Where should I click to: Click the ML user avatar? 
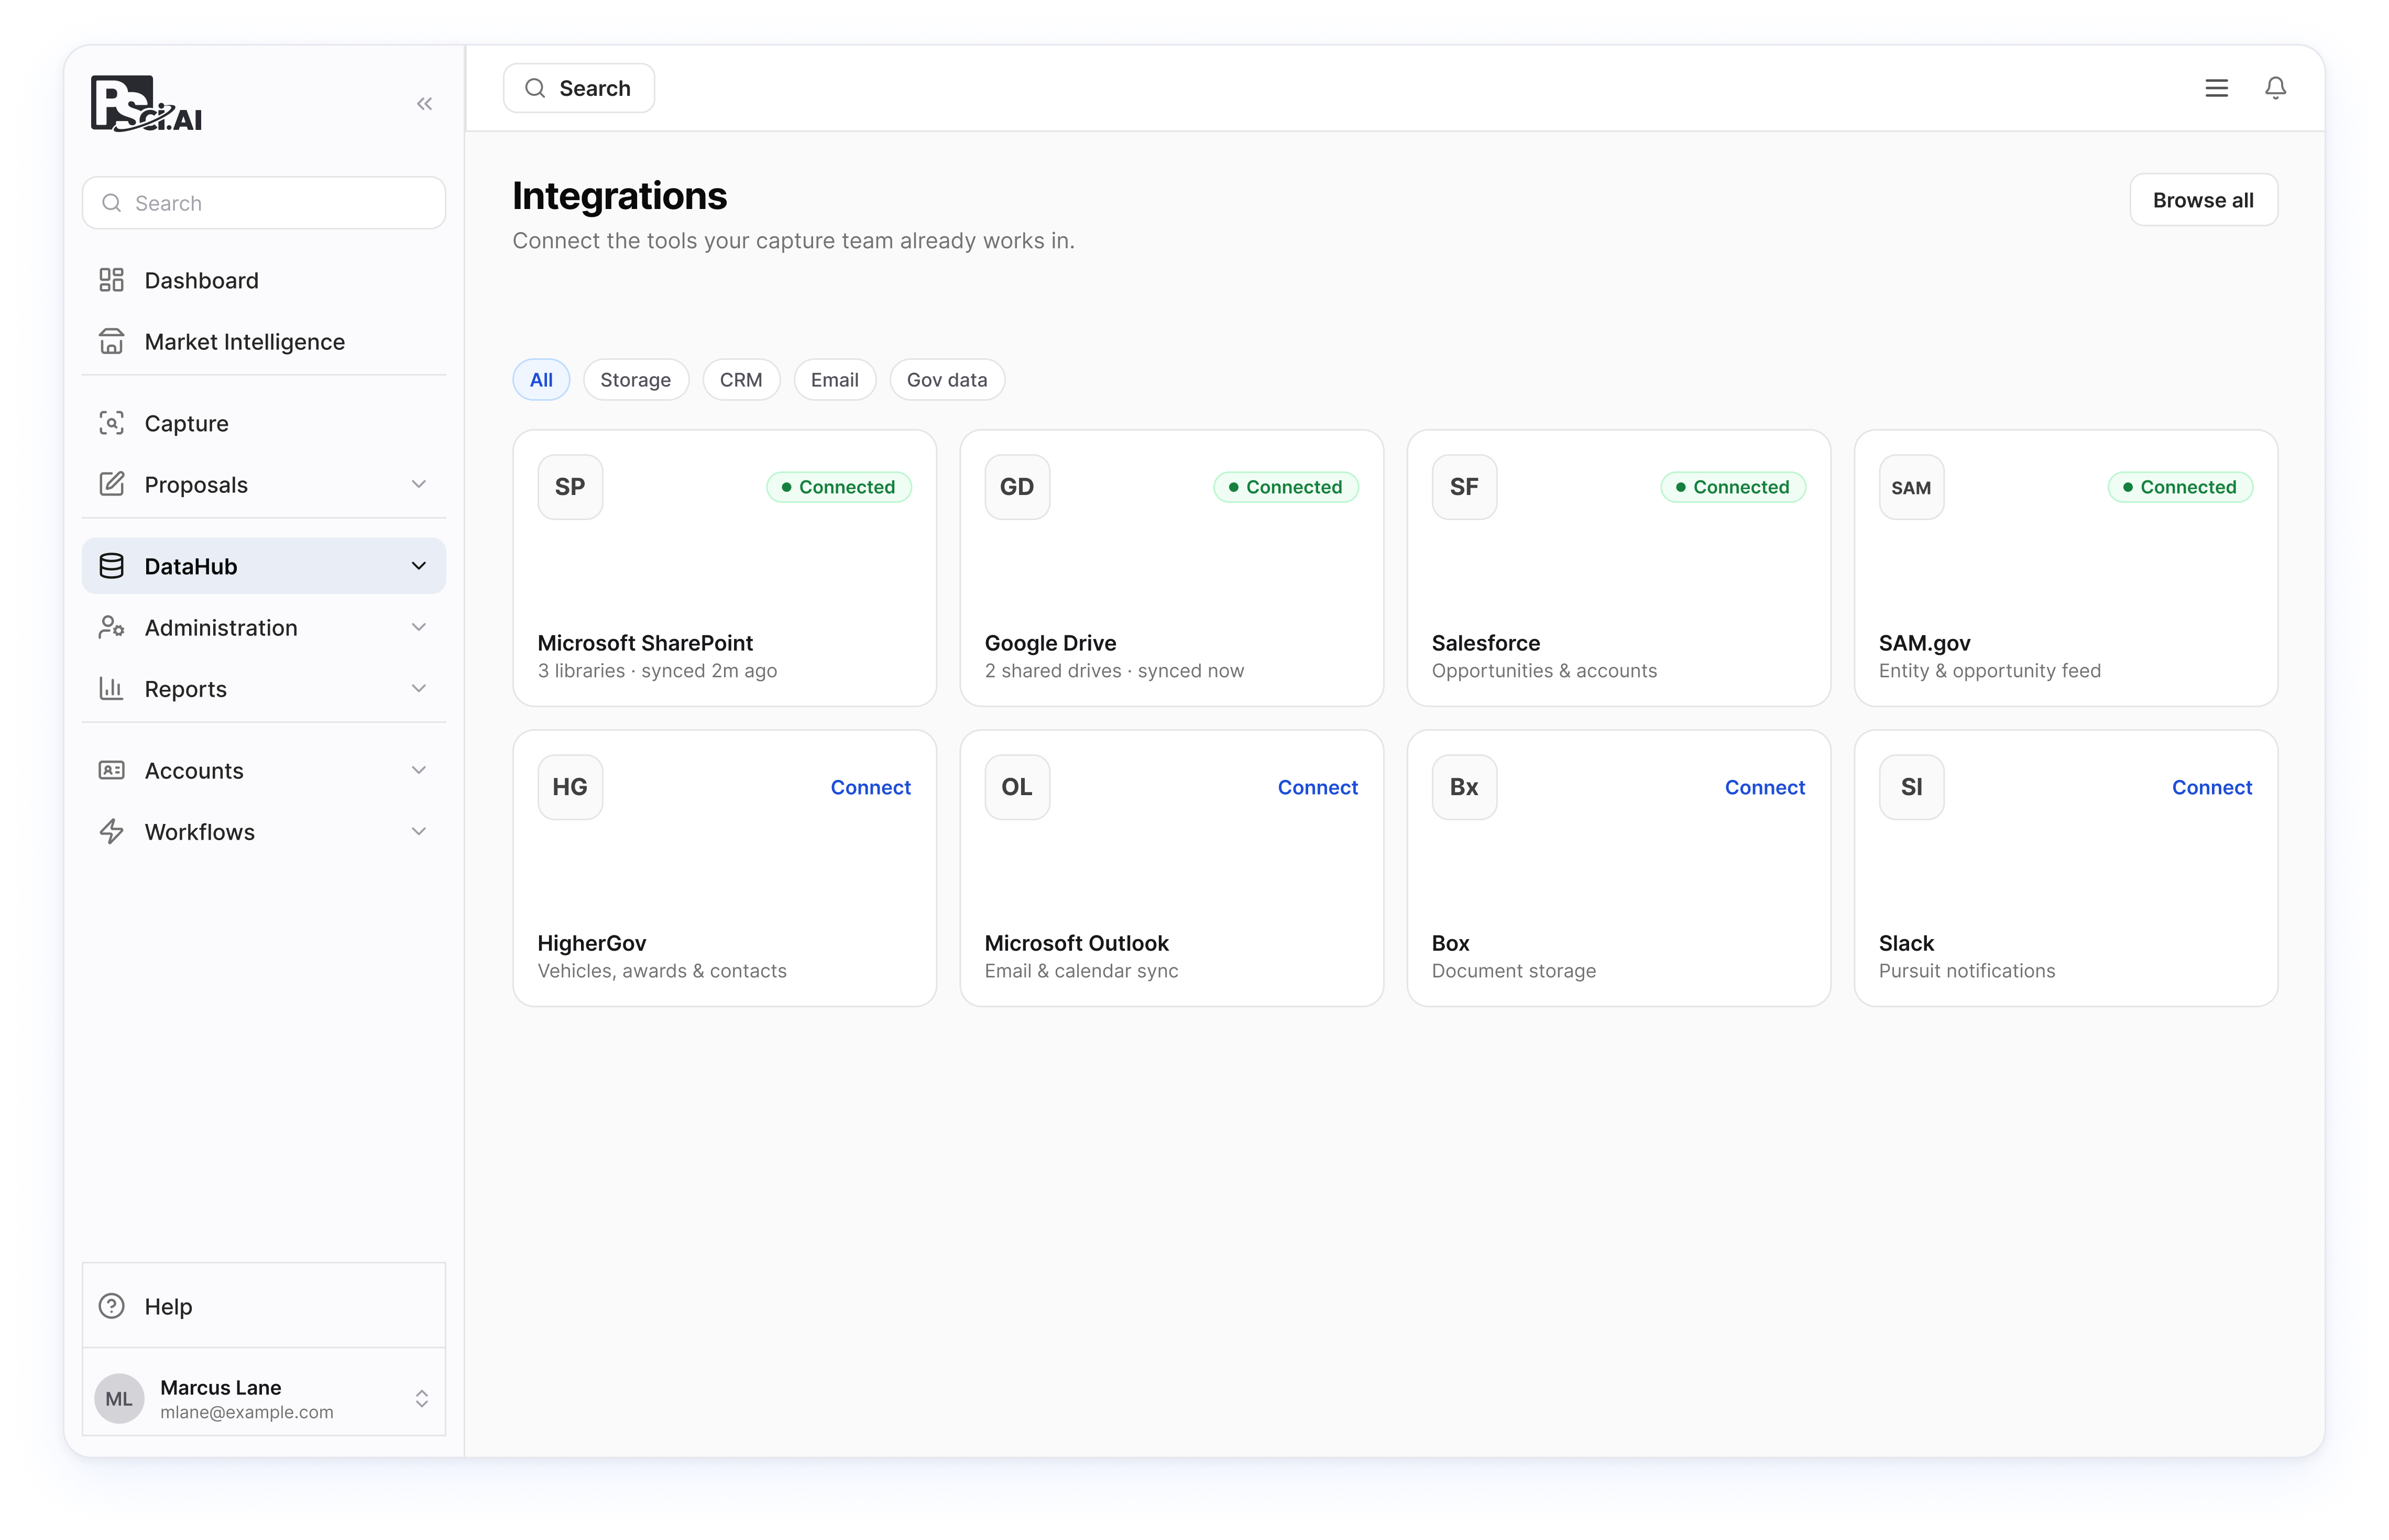tap(119, 1398)
